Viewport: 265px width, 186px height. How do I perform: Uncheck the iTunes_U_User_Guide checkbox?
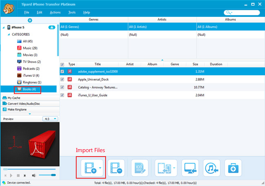tap(62, 95)
